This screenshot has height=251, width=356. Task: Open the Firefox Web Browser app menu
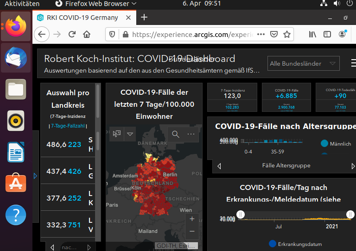click(95, 4)
